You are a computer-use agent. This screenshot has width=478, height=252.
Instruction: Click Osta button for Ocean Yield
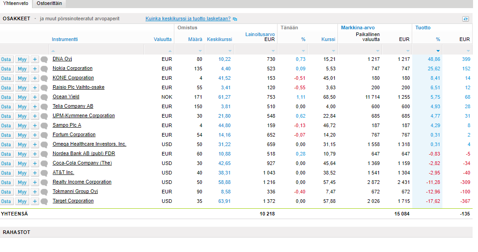point(6,97)
